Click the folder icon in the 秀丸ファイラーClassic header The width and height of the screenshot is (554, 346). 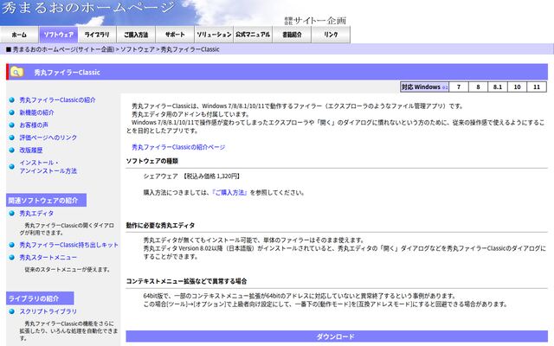(16, 72)
